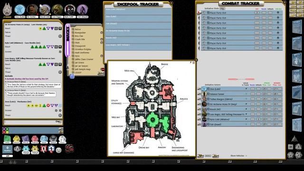Click the third button at Combat Tracker bottom-left
This screenshot has height=171, width=304.
pyautogui.click(x=216, y=156)
